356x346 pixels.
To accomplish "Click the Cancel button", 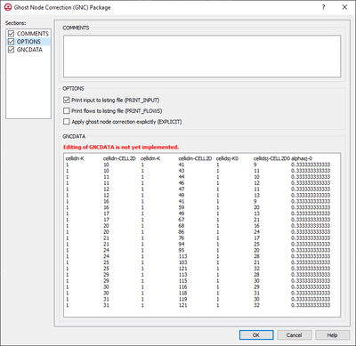I will [294, 335].
